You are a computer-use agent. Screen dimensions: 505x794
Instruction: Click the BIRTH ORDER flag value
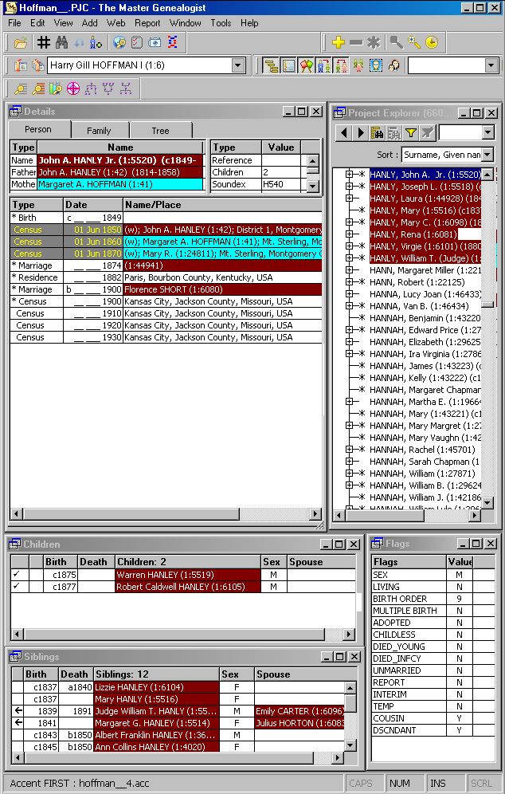tap(459, 599)
